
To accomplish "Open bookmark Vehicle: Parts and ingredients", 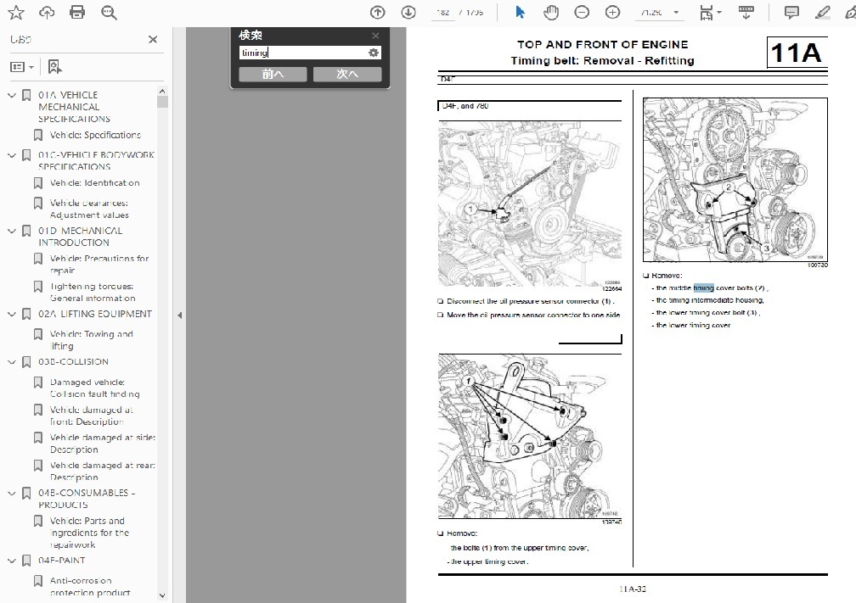I will (x=89, y=533).
